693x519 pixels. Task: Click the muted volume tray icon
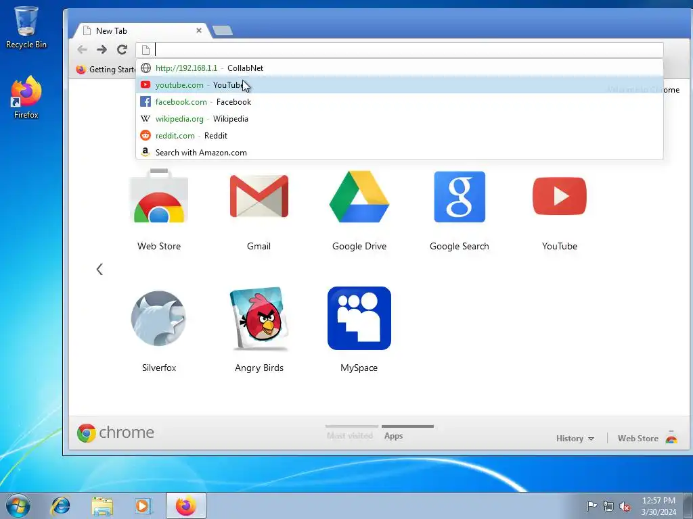(x=625, y=506)
